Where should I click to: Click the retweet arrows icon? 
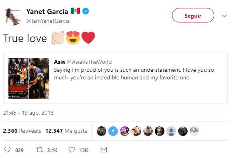pos(39,150)
